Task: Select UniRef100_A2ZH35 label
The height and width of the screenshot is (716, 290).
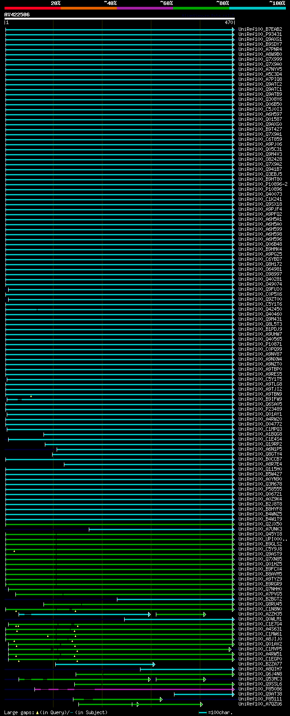Action: click(x=260, y=614)
